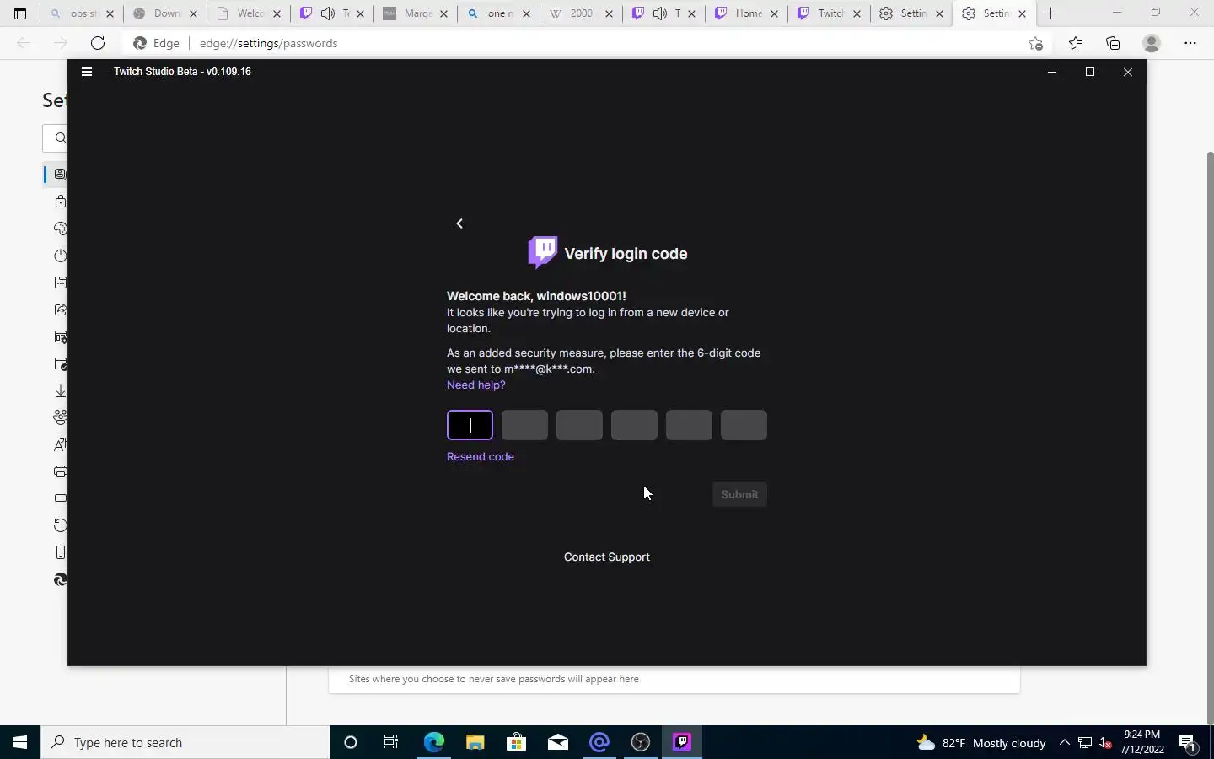Switch to the Twitch 'Home' tab

[x=749, y=13]
